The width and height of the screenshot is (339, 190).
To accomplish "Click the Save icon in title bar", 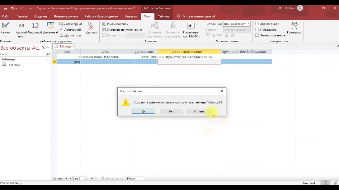I will click(x=5, y=8).
